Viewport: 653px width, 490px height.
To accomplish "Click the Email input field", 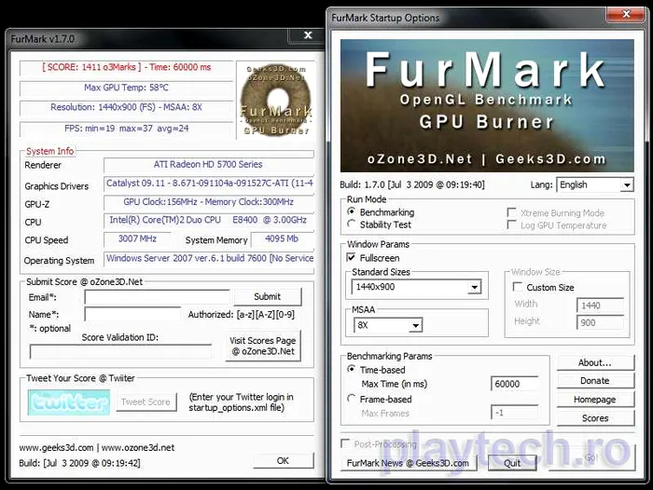I will (157, 297).
